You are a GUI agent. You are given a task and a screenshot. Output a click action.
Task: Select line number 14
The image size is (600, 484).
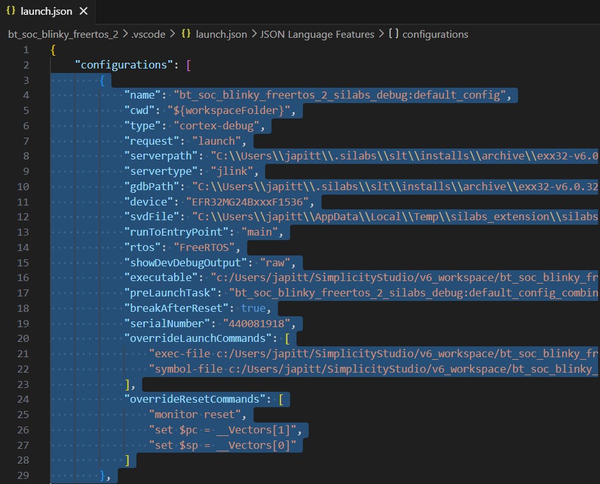(24, 247)
